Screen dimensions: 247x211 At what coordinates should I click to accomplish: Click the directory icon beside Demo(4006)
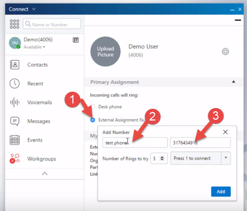point(76,40)
